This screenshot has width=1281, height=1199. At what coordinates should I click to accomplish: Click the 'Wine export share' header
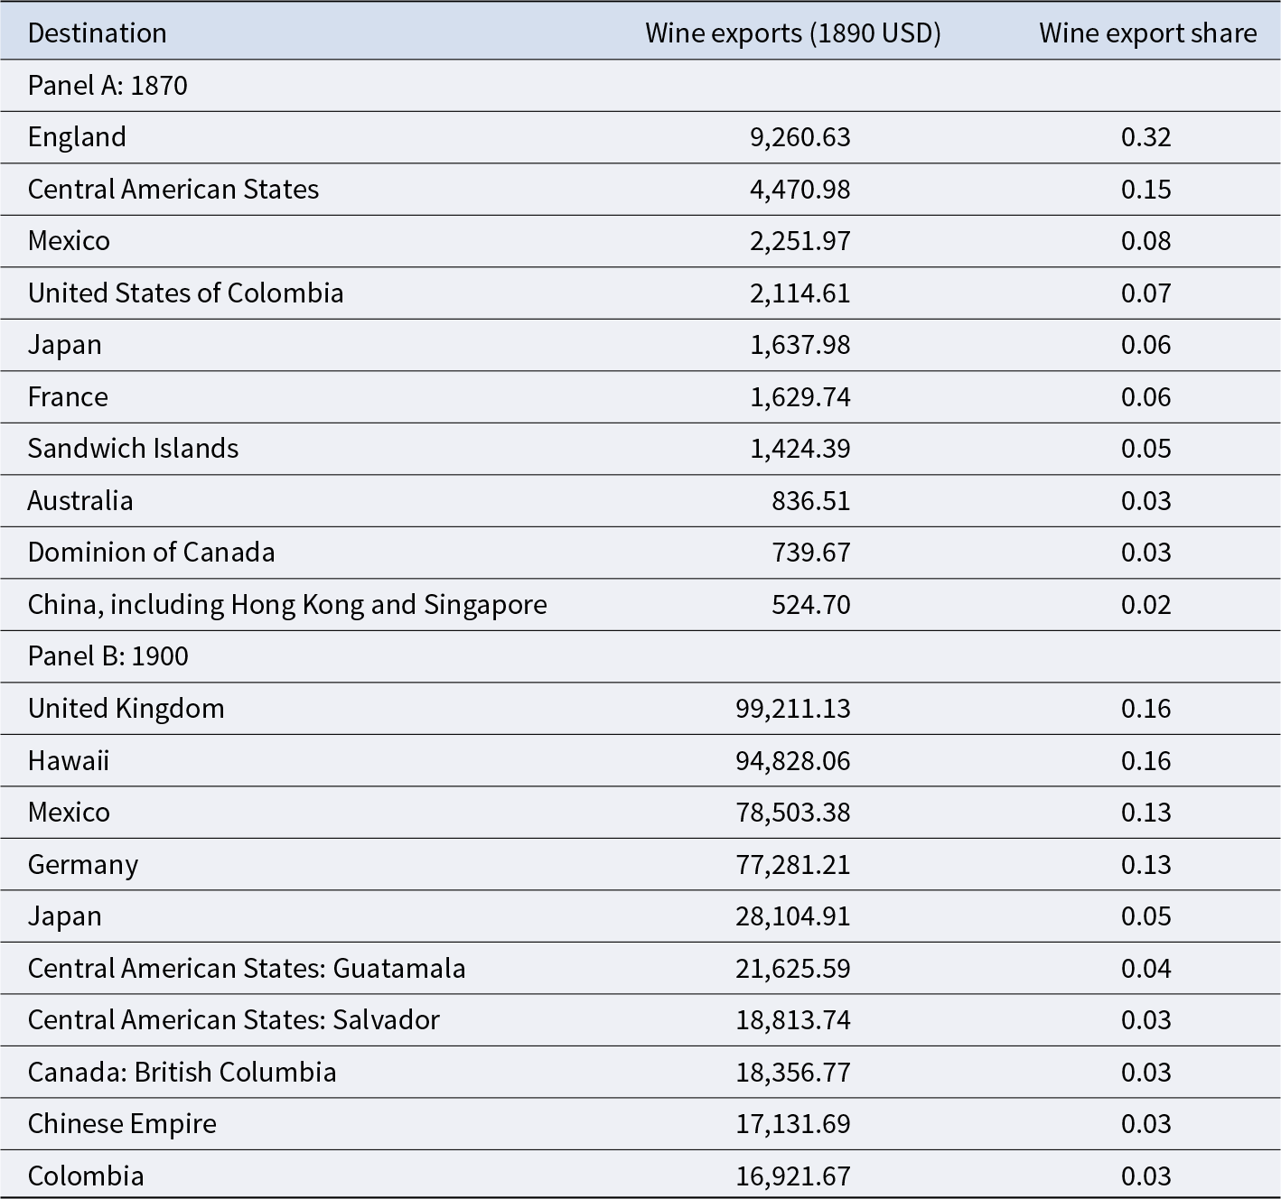1147,33
